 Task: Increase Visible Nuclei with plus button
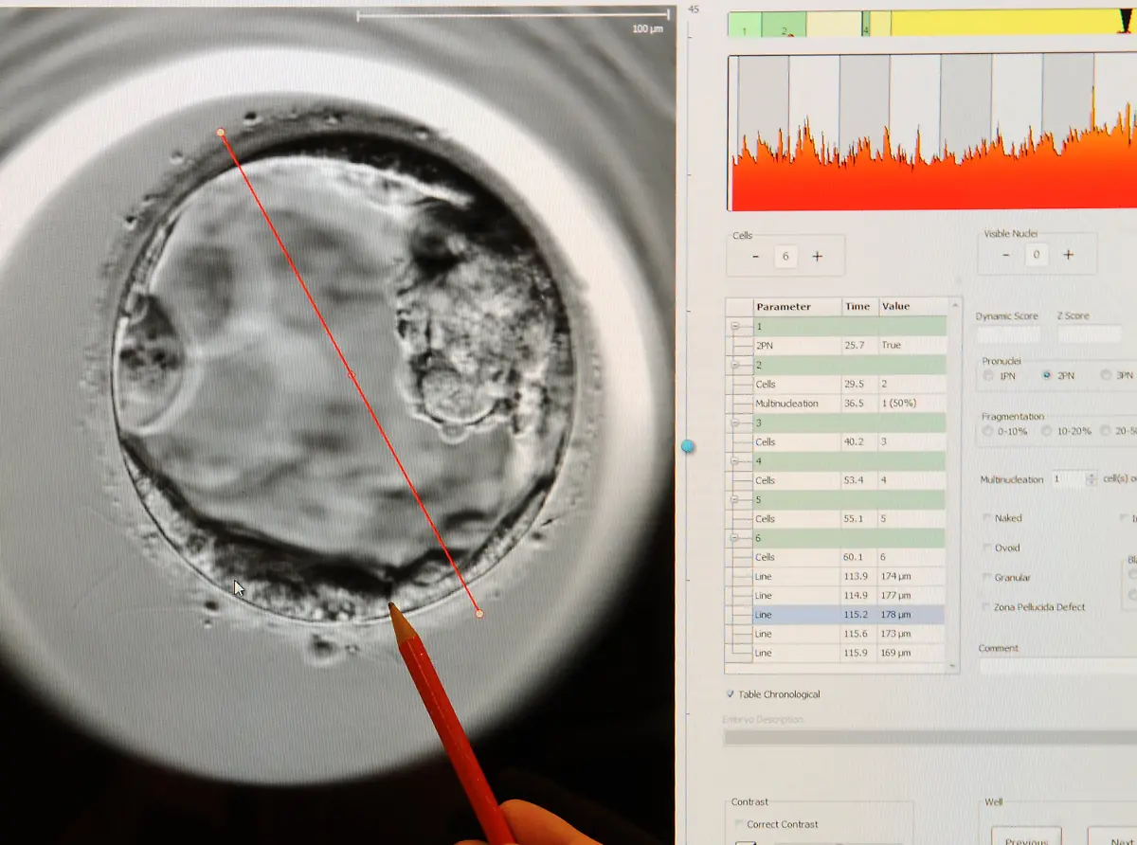[1068, 255]
